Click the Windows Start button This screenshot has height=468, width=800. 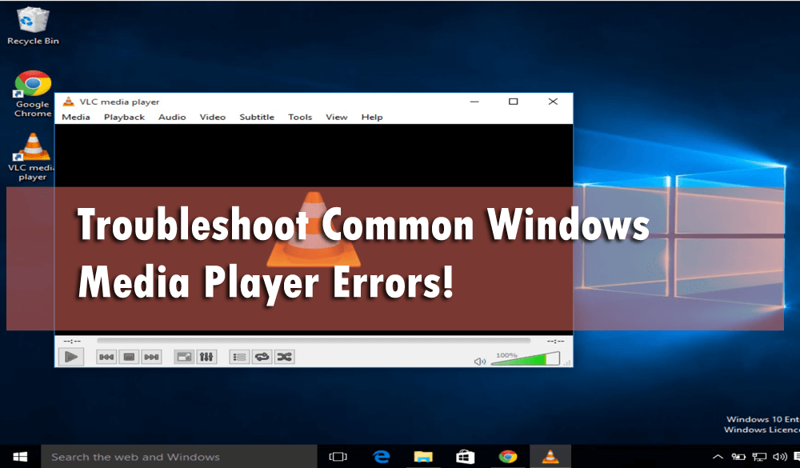coord(20,457)
